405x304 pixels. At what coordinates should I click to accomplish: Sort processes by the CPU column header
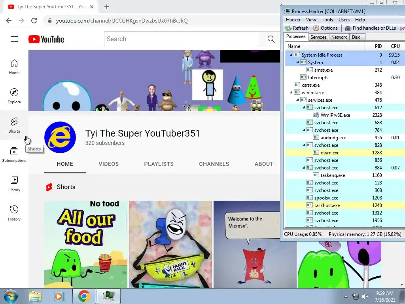click(394, 46)
